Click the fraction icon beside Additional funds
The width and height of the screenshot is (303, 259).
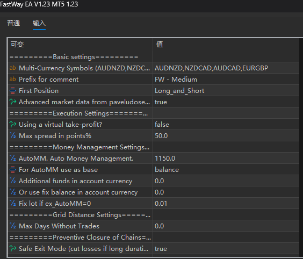point(13,181)
